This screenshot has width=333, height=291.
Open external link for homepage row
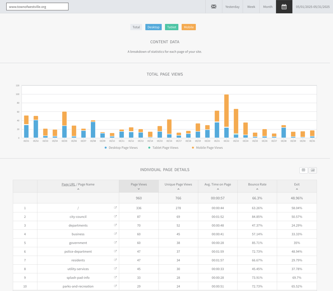coord(115,208)
